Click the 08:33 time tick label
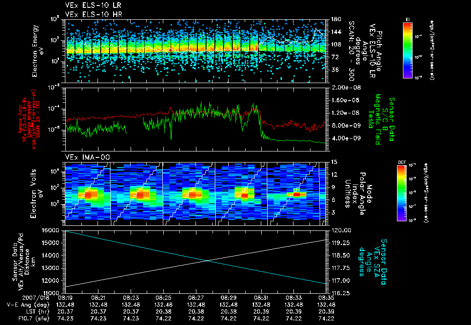The width and height of the screenshot is (471, 325). [294, 297]
